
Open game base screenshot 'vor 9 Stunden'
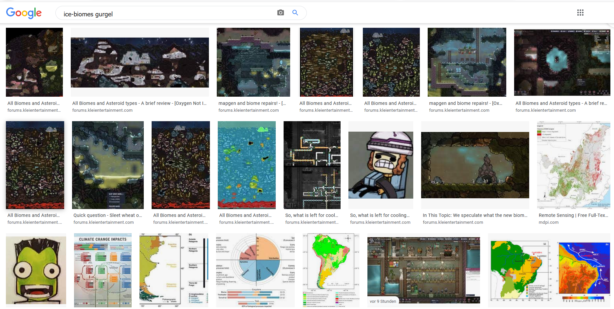point(424,270)
